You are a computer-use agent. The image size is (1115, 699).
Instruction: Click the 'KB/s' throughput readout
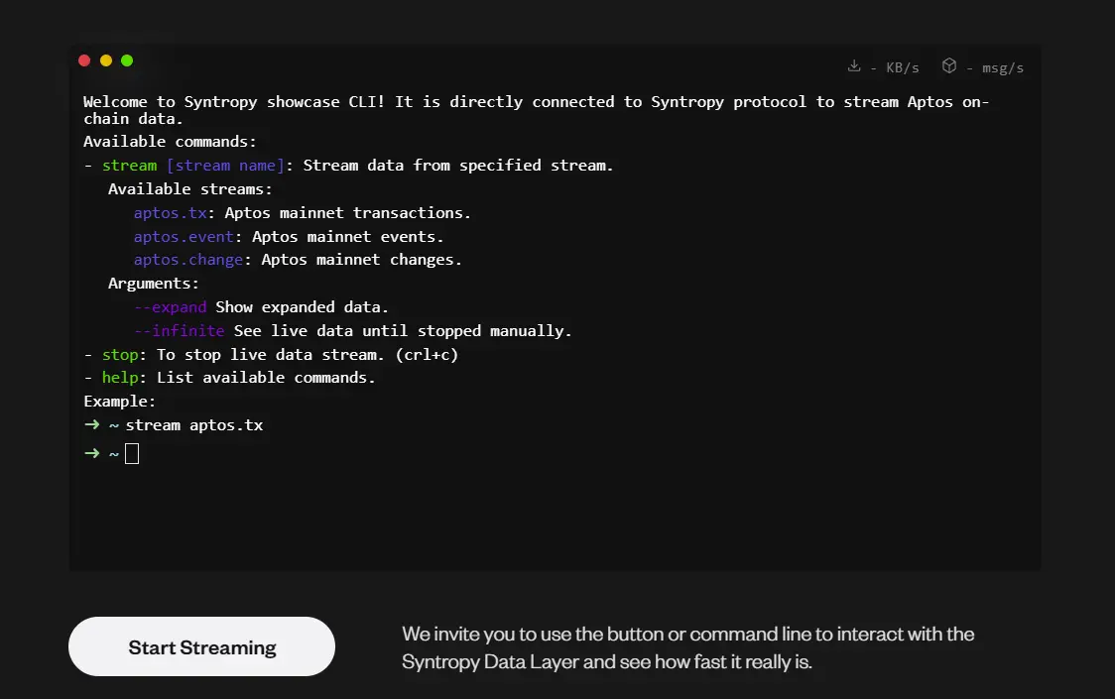(x=903, y=67)
